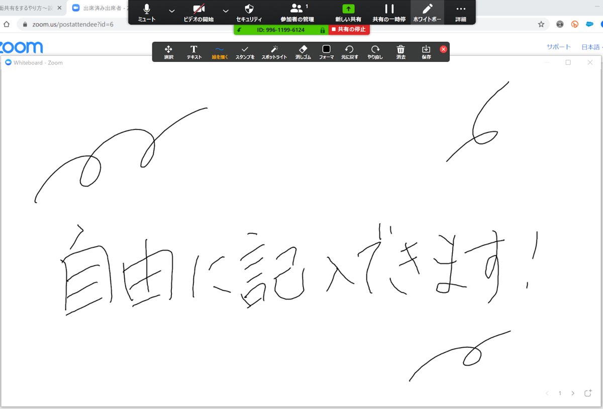Open the Salesforce cloud extension icon
Viewport: 603px width, 409px height.
(589, 24)
